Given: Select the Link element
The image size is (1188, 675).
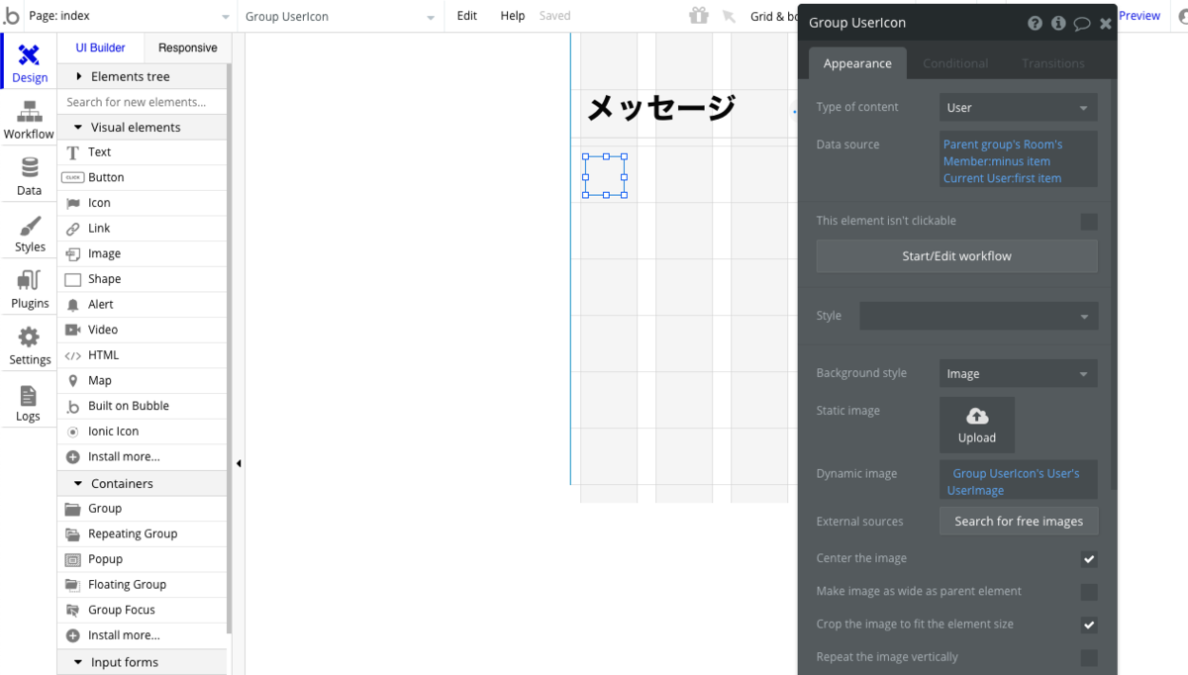Looking at the screenshot, I should 143,229.
